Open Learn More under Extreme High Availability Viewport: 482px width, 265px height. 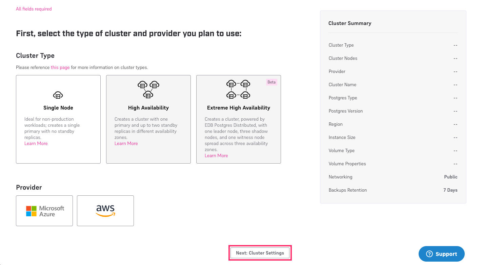(216, 155)
